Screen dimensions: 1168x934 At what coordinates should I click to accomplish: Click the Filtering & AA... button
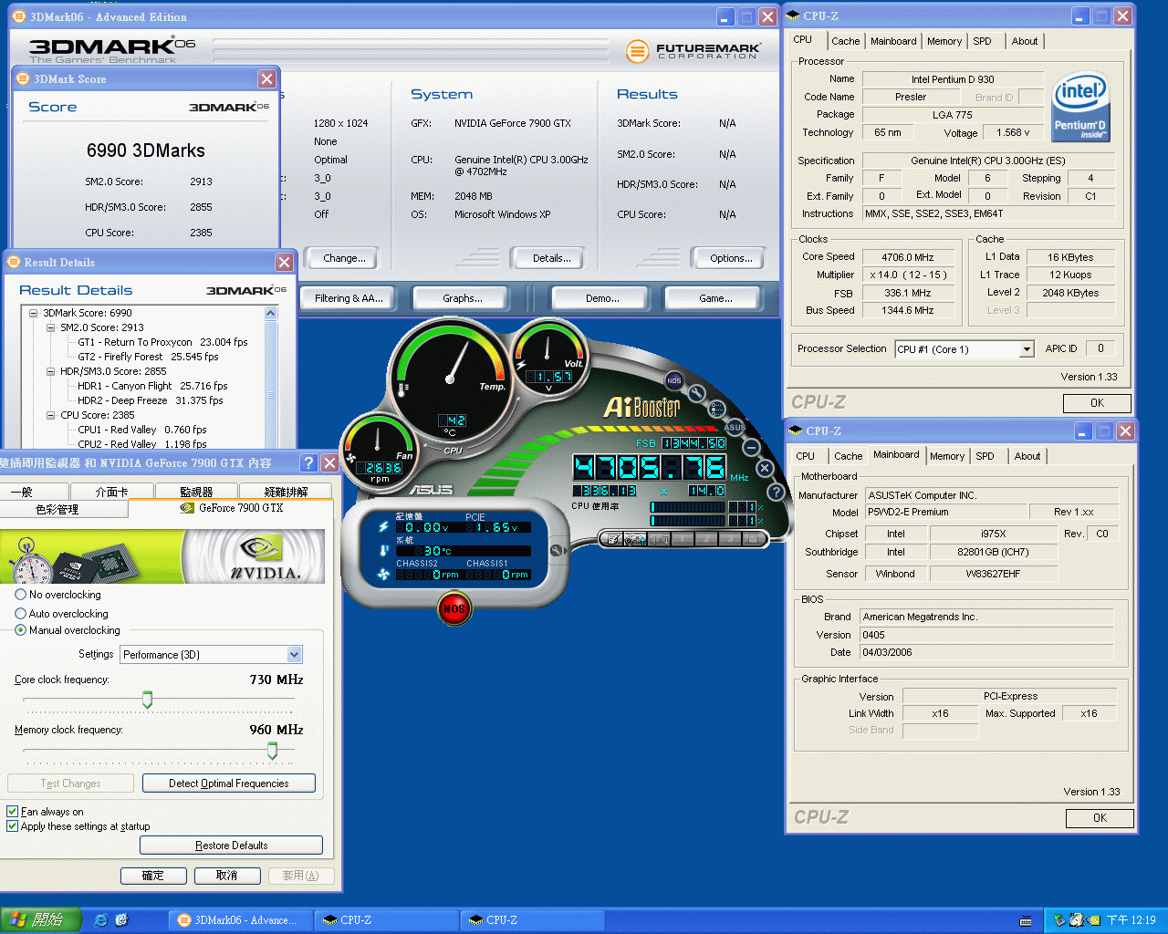(349, 298)
